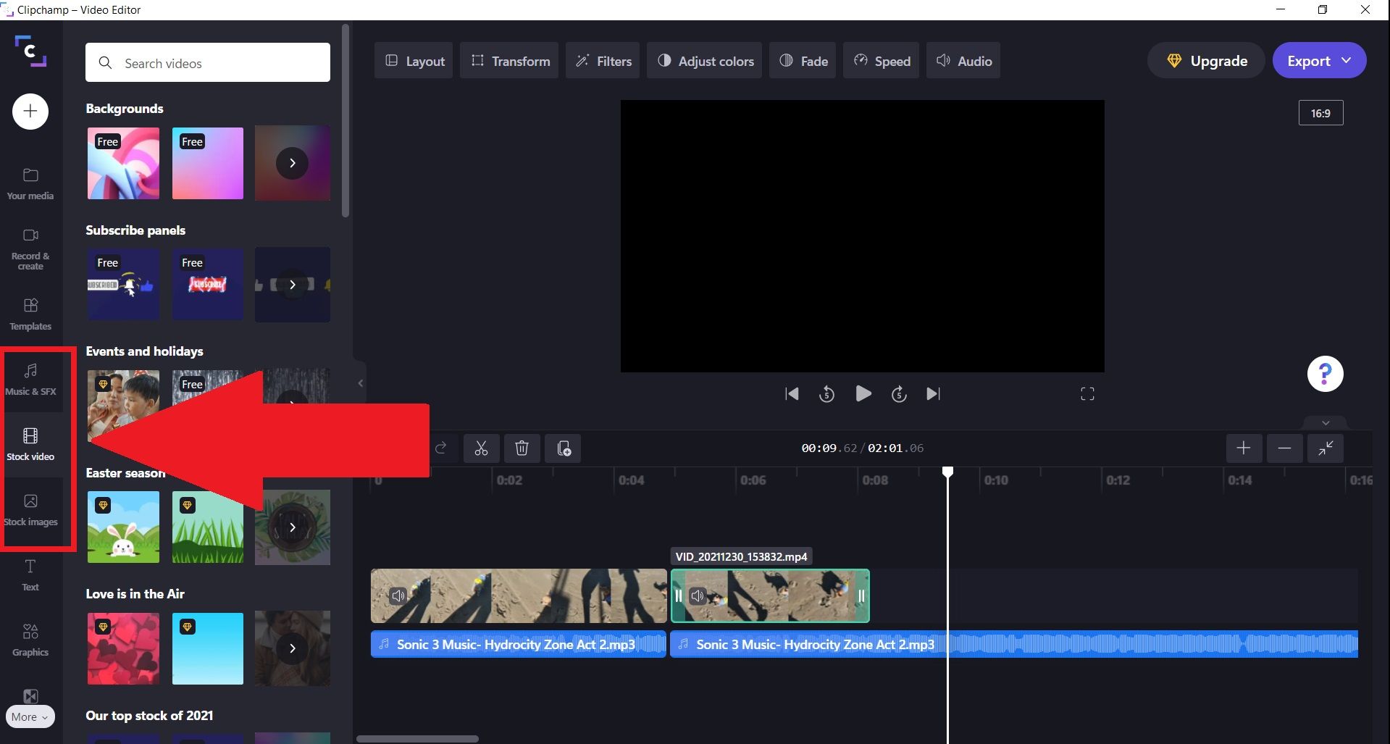Expand the More sidebar menu
Screen dimensions: 1390x744
pyautogui.click(x=30, y=716)
